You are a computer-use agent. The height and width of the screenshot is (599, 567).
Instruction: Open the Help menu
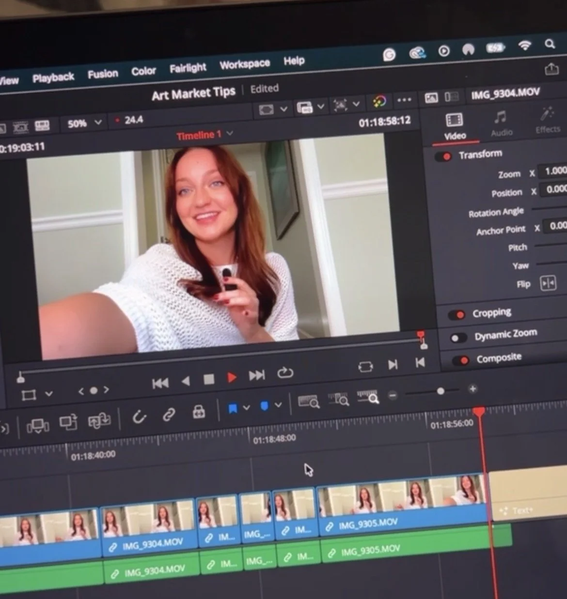[294, 61]
